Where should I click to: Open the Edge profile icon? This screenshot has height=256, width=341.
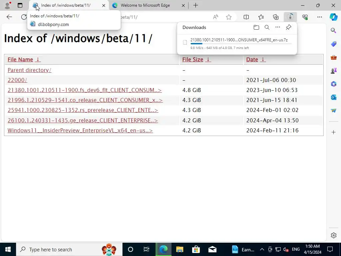coord(7,5)
